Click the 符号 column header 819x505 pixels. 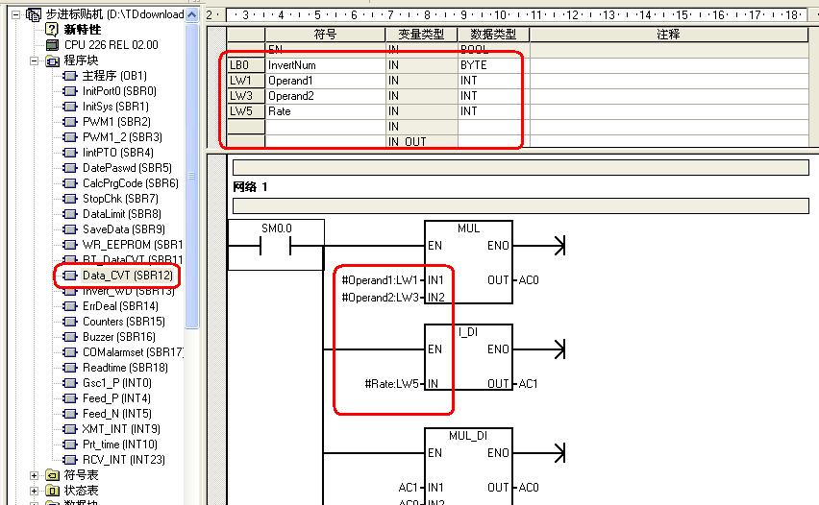pyautogui.click(x=325, y=34)
